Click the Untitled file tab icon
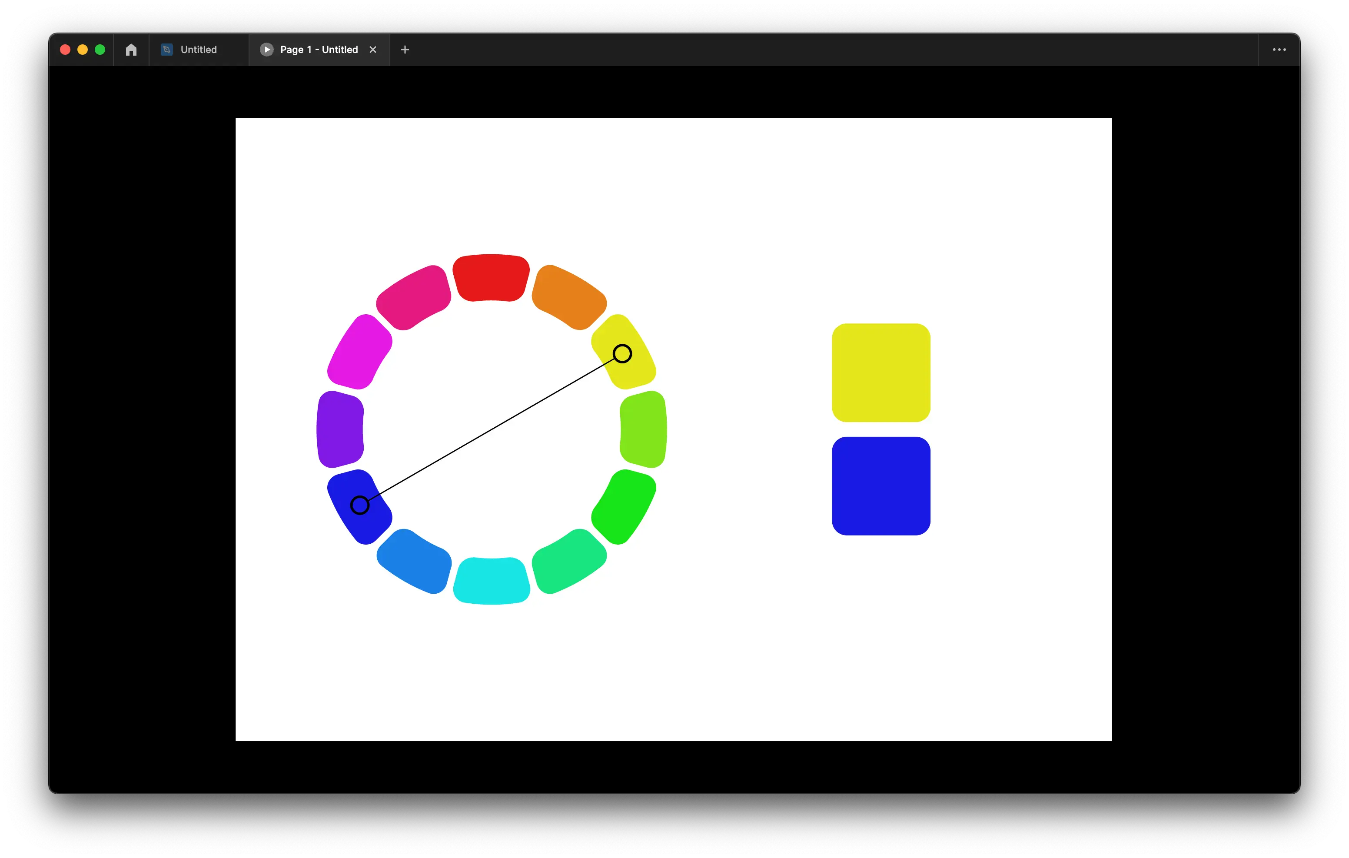This screenshot has height=858, width=1349. (166, 50)
